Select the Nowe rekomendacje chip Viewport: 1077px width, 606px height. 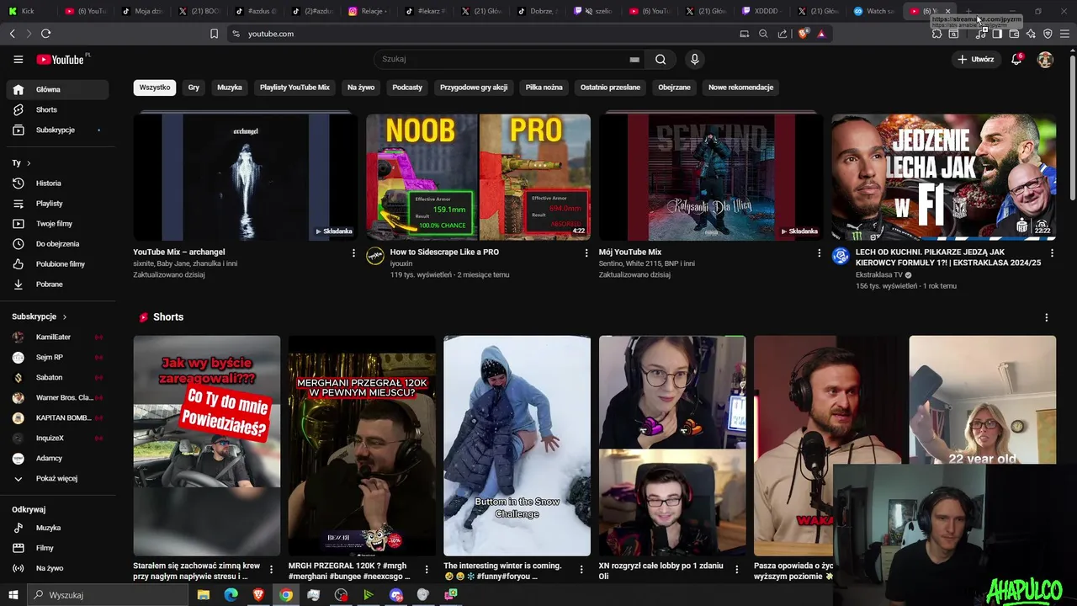tap(740, 88)
